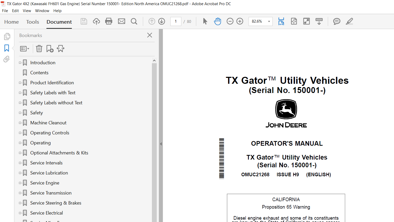The width and height of the screenshot is (394, 222).
Task: Open the Edit menu
Action: (15, 11)
